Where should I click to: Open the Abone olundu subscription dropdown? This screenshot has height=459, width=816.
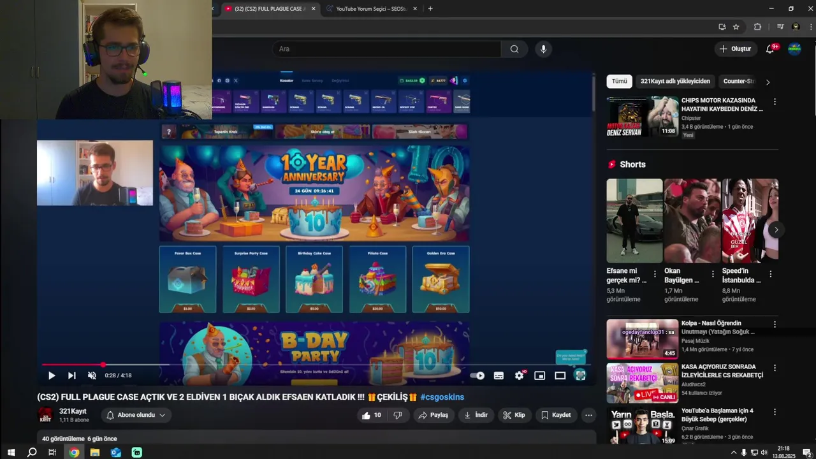(136, 415)
